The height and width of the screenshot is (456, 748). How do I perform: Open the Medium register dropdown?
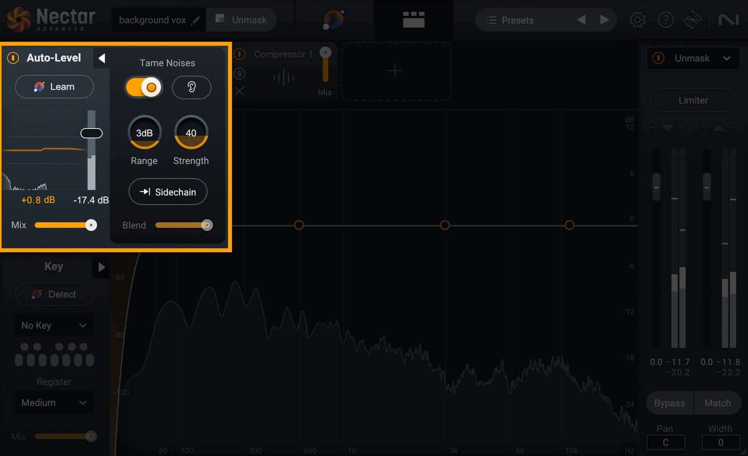[x=54, y=402]
